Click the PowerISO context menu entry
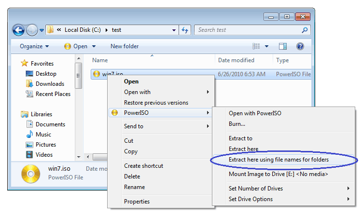 pyautogui.click(x=160, y=113)
